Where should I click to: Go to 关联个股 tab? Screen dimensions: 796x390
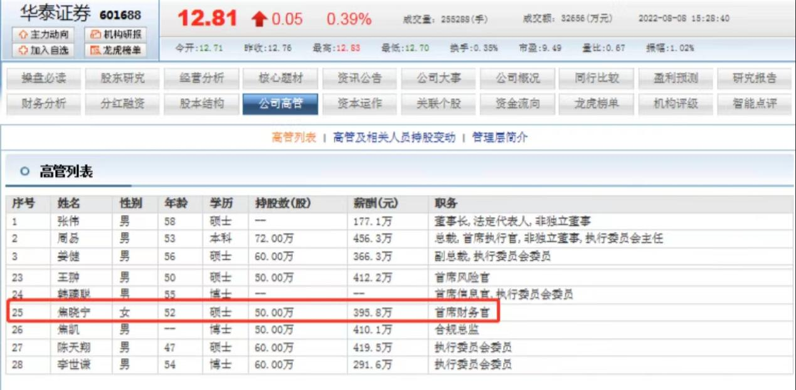[x=438, y=104]
